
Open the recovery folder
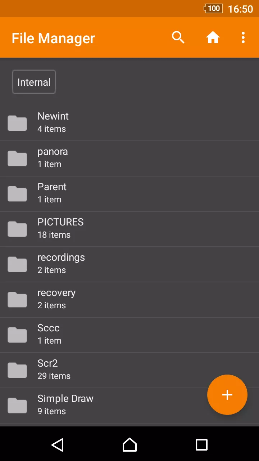129,300
